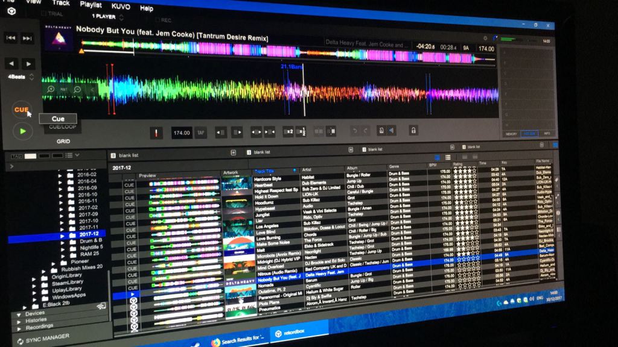
Task: Reset waveform zoom with RST
Action: tap(64, 90)
